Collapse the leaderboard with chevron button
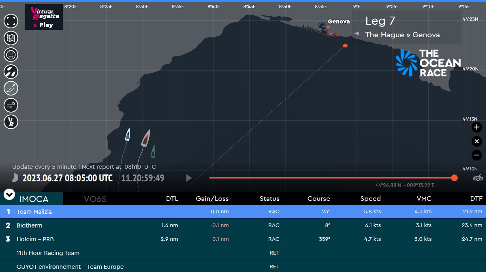The height and width of the screenshot is (272, 487). (x=9, y=195)
